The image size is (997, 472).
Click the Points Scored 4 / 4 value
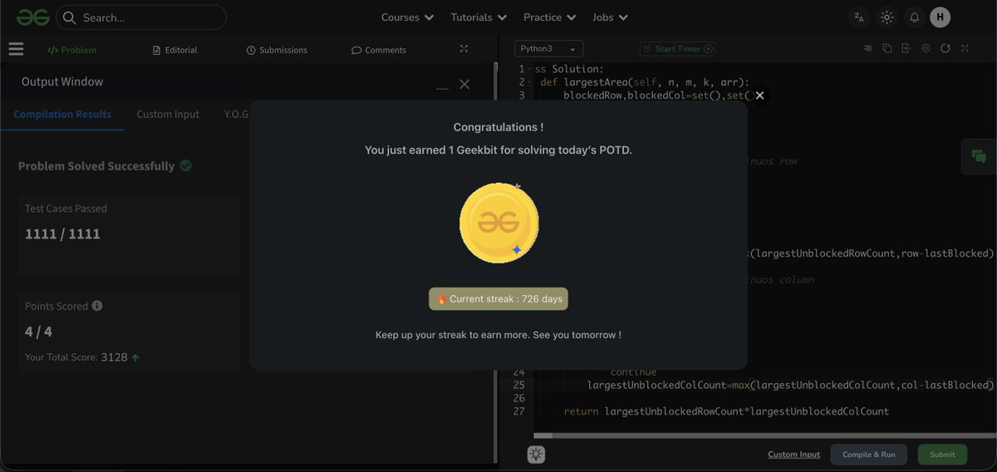[38, 332]
